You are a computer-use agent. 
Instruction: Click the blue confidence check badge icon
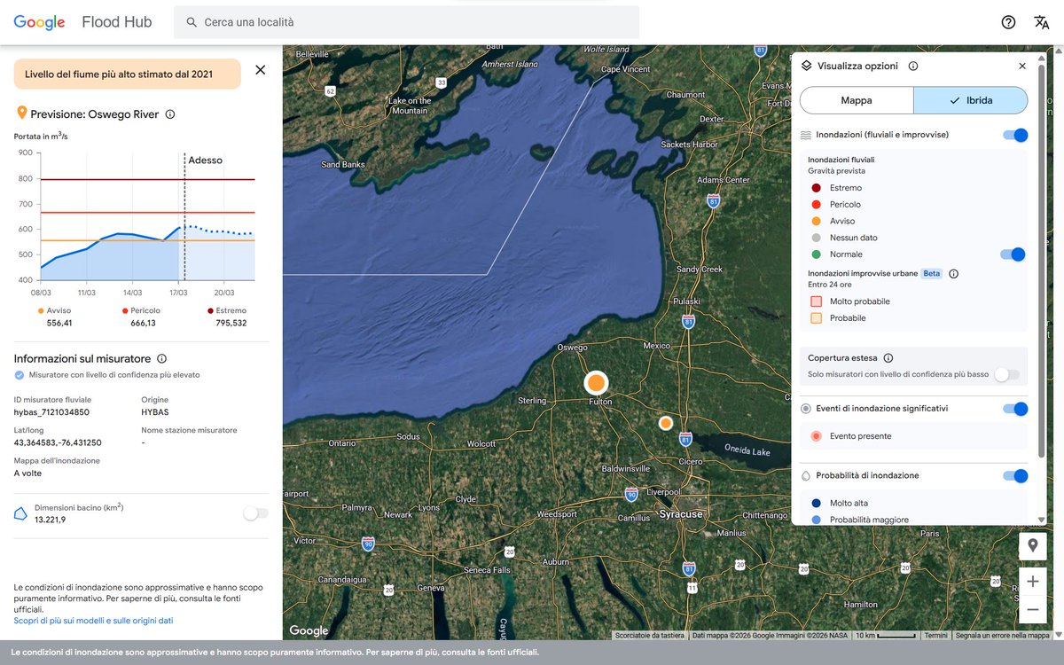pos(20,375)
